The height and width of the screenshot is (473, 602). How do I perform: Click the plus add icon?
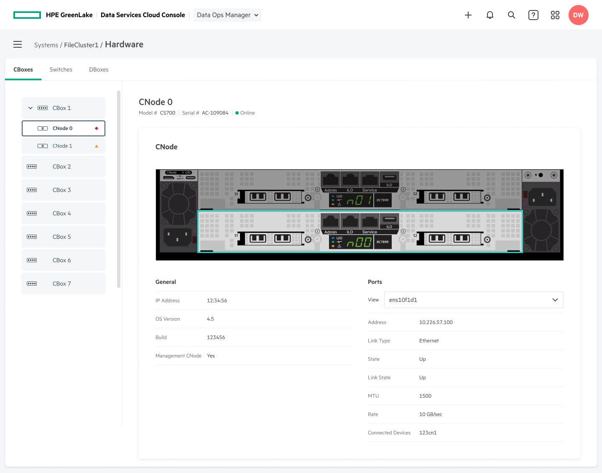pyautogui.click(x=468, y=15)
